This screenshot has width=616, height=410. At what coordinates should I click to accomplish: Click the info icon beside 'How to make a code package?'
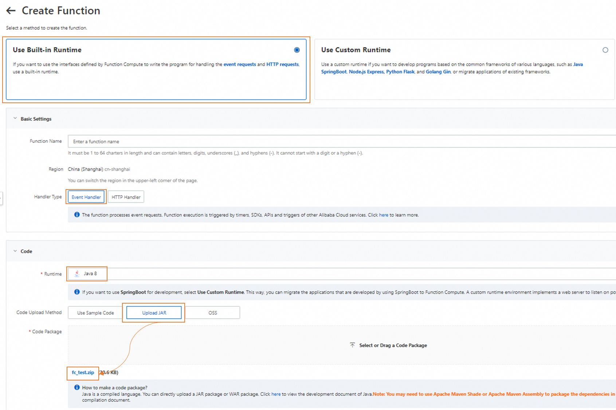pyautogui.click(x=77, y=387)
